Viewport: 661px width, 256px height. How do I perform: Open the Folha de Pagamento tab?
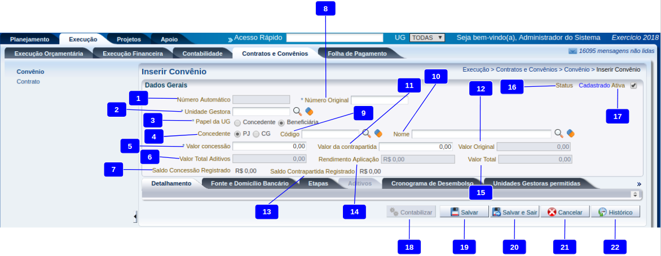click(x=357, y=54)
